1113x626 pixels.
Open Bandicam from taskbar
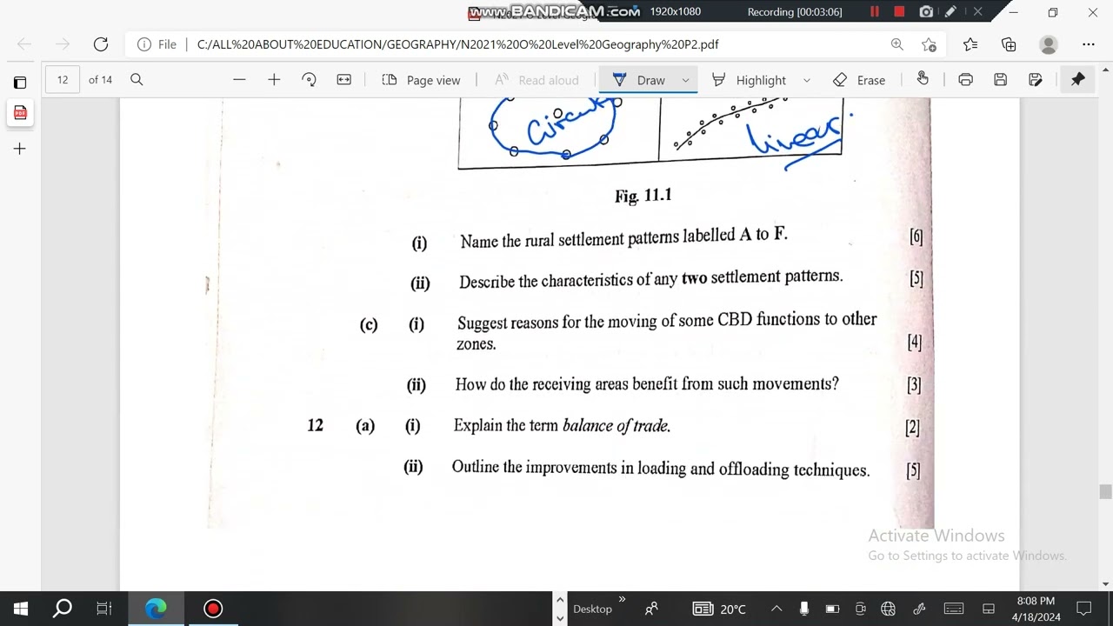[213, 609]
